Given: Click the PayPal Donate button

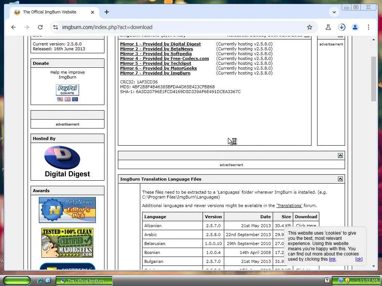Looking at the screenshot, I should [x=68, y=90].
